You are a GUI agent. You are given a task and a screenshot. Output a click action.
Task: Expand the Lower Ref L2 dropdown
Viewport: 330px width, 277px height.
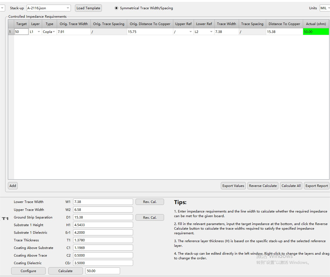click(211, 32)
